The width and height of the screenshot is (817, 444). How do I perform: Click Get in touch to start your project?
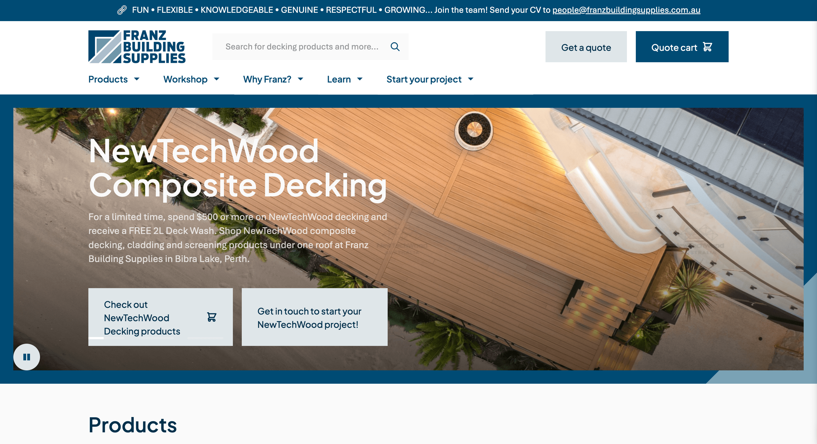pyautogui.click(x=315, y=317)
